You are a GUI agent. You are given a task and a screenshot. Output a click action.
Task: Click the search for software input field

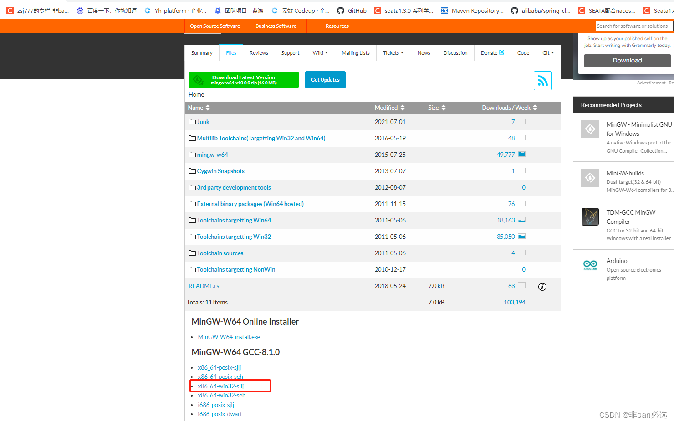634,26
